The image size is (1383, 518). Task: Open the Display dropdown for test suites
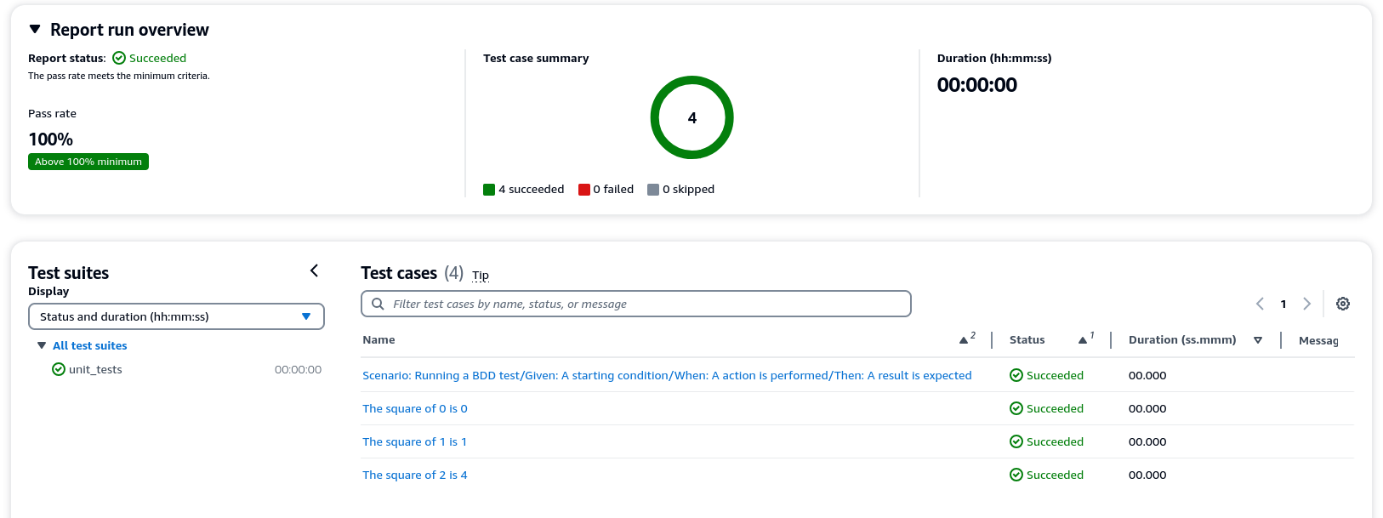tap(176, 316)
